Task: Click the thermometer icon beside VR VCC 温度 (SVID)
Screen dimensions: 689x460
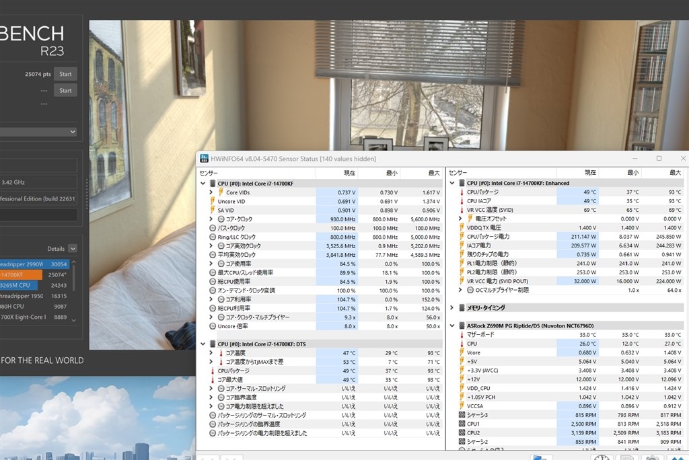Action: (x=462, y=210)
